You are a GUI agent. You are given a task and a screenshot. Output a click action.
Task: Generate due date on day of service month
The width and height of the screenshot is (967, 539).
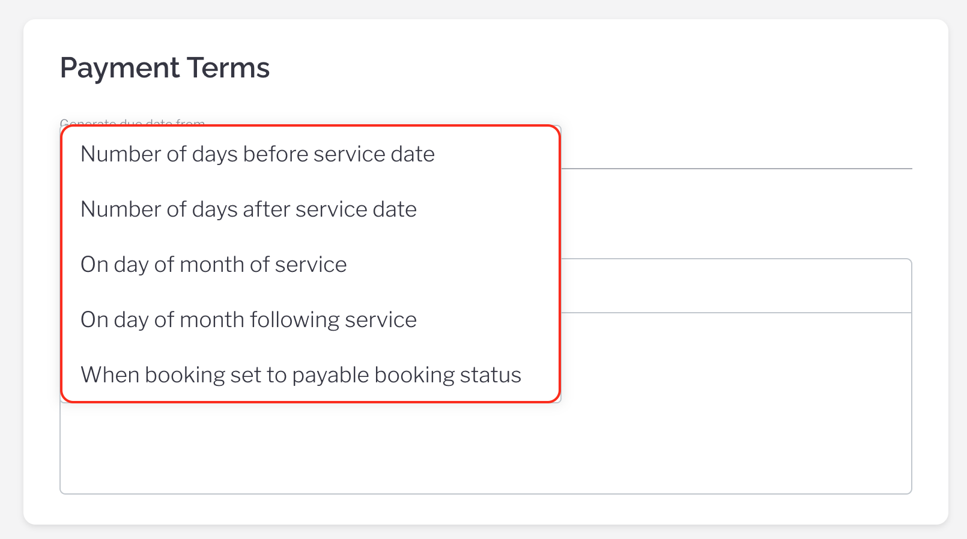pyautogui.click(x=213, y=265)
